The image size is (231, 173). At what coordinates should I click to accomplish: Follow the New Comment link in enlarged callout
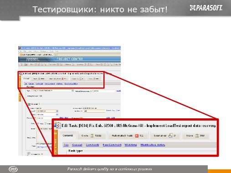(112, 145)
